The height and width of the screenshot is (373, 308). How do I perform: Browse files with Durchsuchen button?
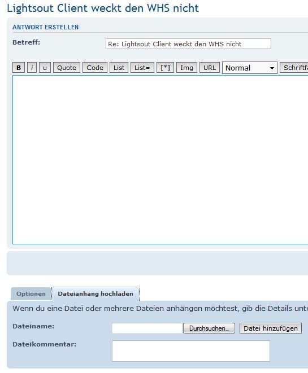(x=209, y=328)
